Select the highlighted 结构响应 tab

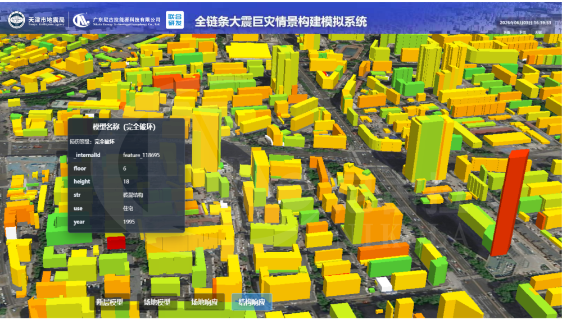click(252, 302)
